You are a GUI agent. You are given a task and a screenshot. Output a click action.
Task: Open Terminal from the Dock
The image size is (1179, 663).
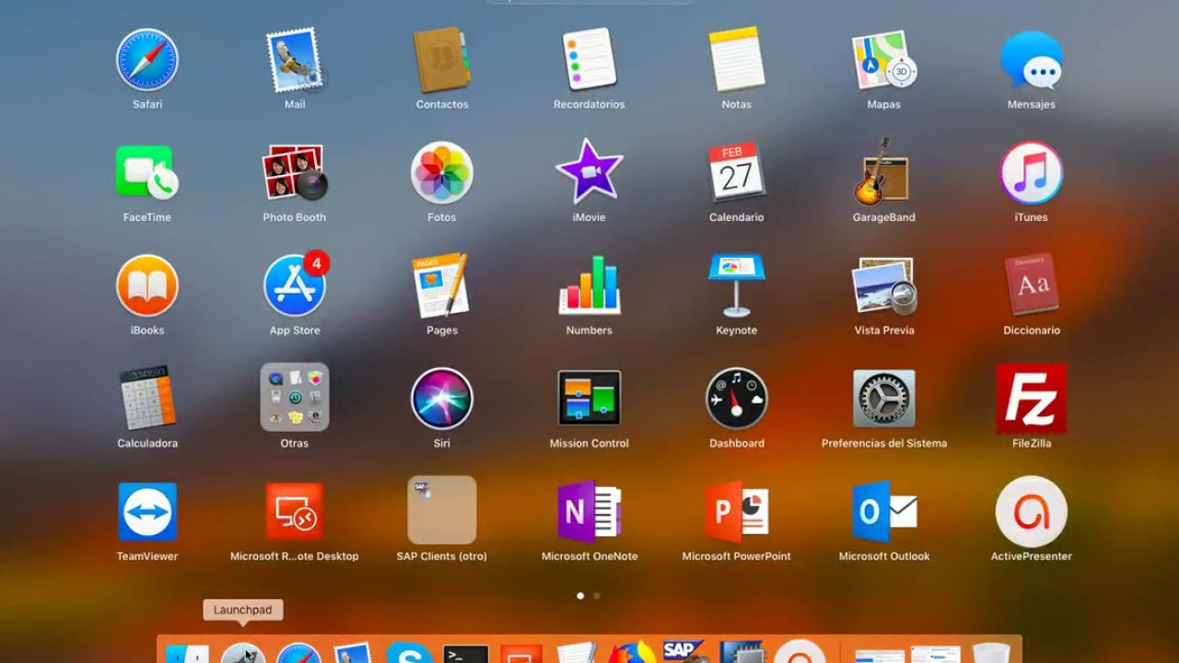pyautogui.click(x=466, y=652)
